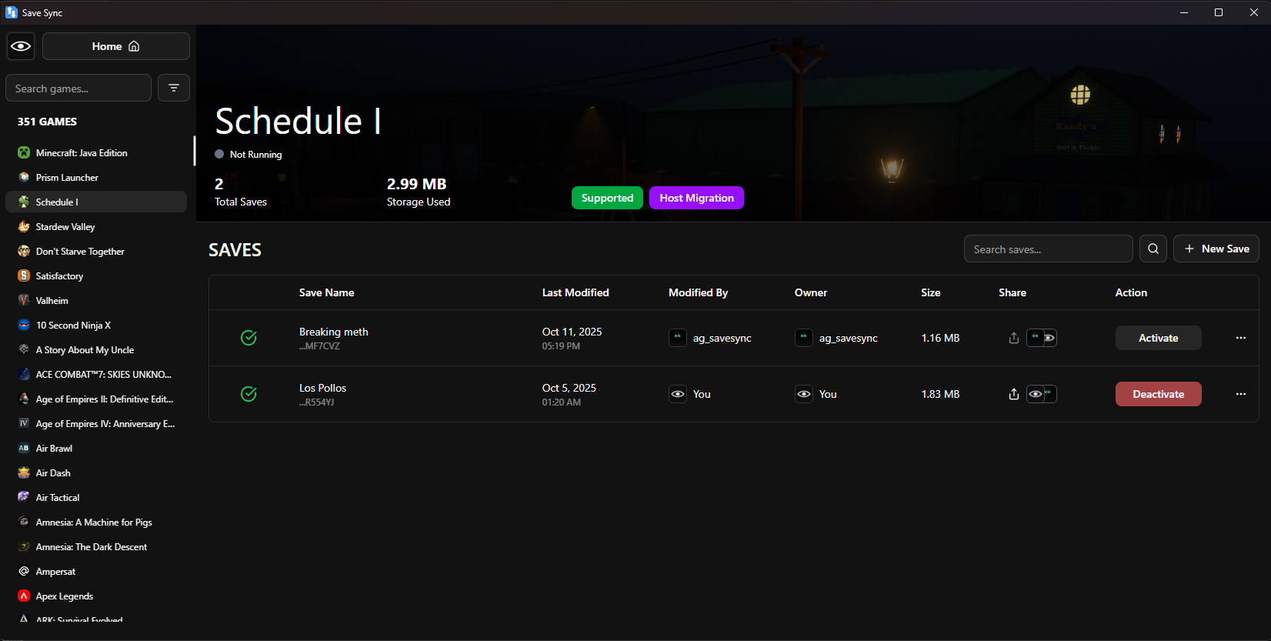Open the shared-users avatar stack for Breaking meth
1271x641 pixels.
tap(1042, 338)
